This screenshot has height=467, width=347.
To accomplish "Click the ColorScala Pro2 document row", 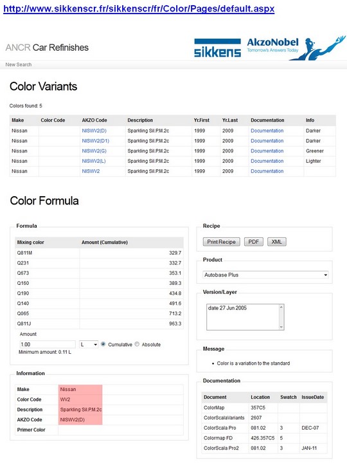I will (x=264, y=448).
